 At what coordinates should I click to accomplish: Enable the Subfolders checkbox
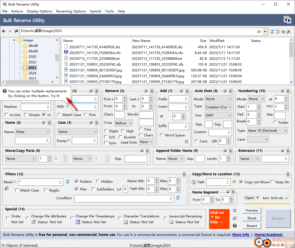click(93, 189)
